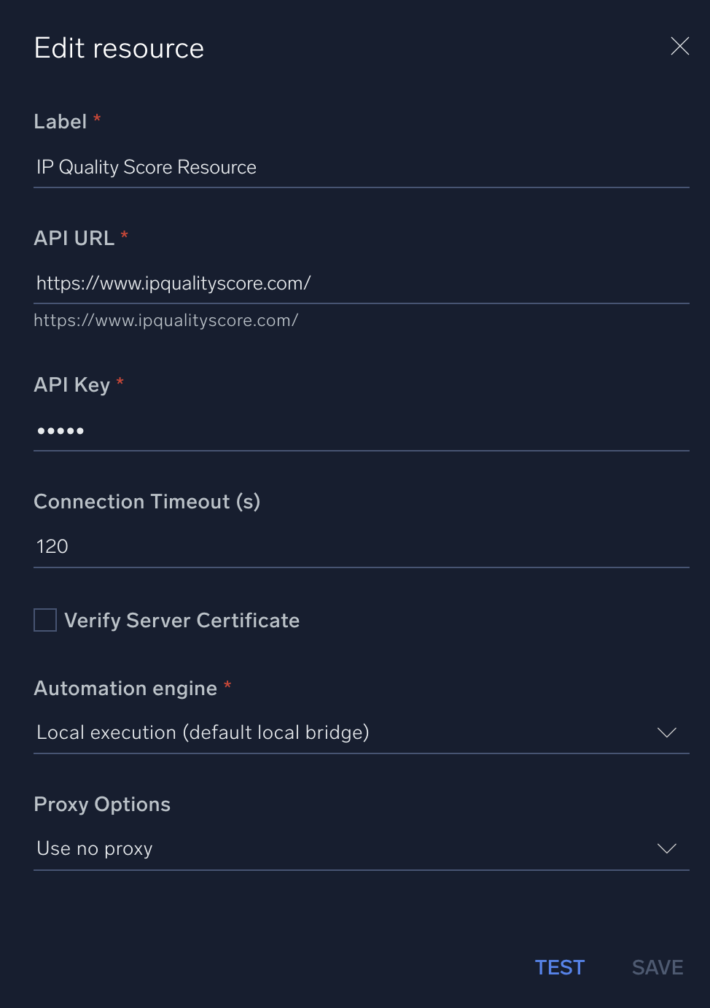Open the Proxy Options dropdown chevron
Screen dimensions: 710x1008
(666, 848)
